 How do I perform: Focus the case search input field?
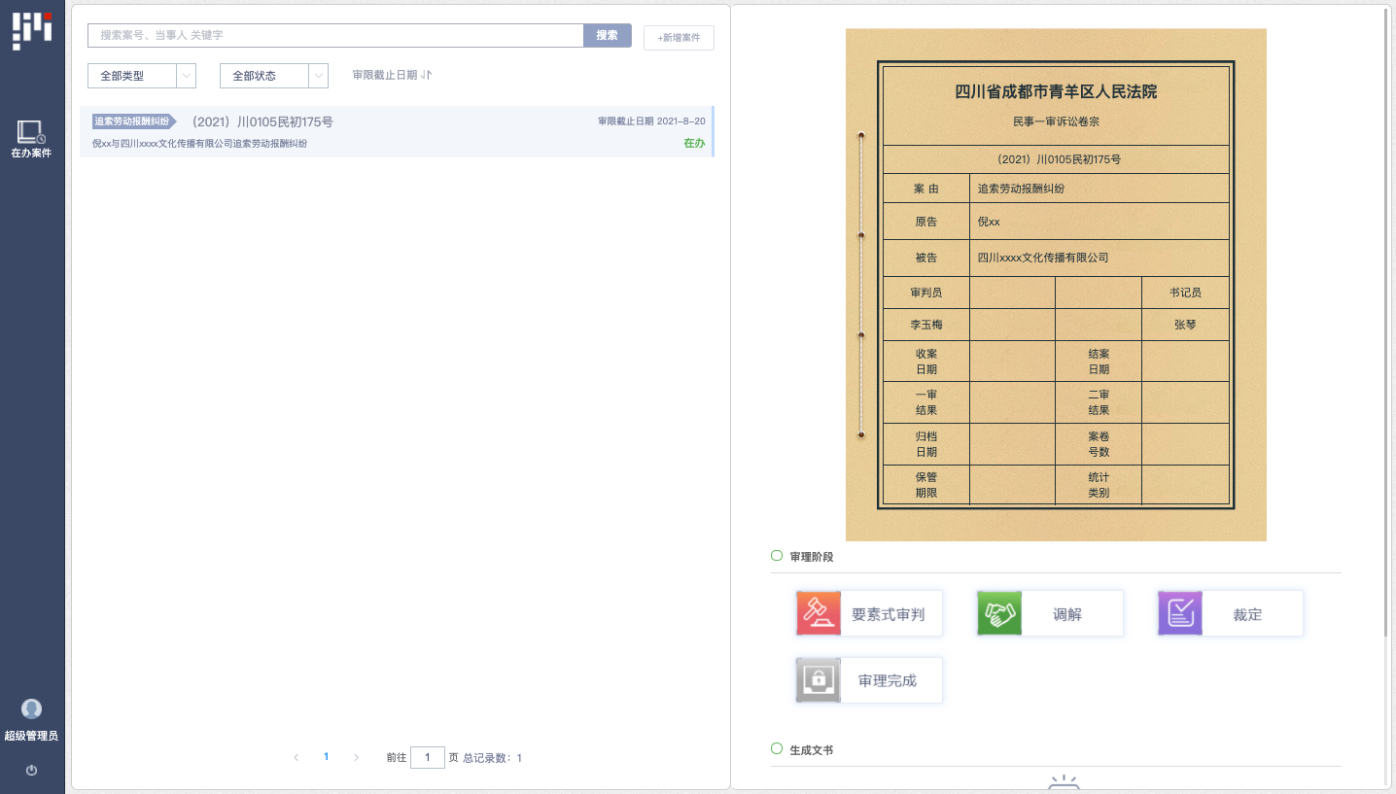pyautogui.click(x=335, y=36)
